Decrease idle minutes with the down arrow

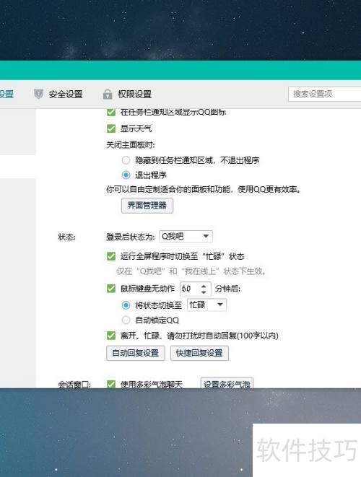coord(204,292)
